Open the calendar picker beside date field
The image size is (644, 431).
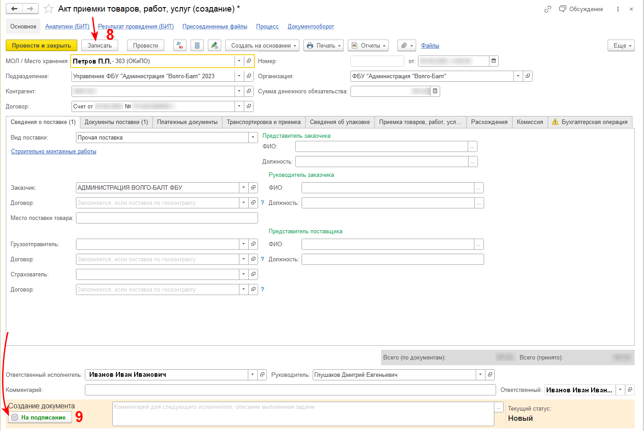coord(493,61)
